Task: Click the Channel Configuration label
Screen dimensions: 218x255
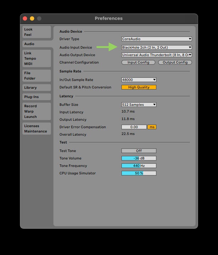Action: coord(79,63)
